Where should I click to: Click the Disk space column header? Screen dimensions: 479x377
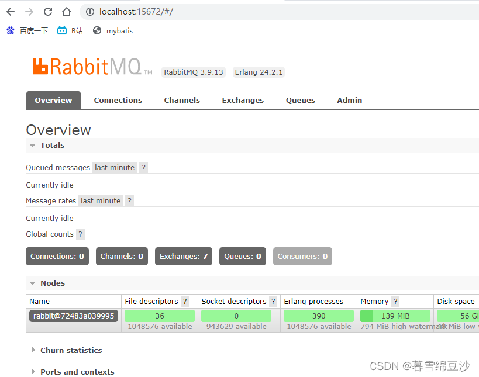pyautogui.click(x=456, y=301)
